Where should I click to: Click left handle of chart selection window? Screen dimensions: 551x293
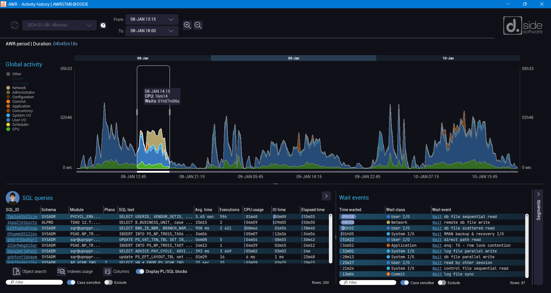[137, 112]
